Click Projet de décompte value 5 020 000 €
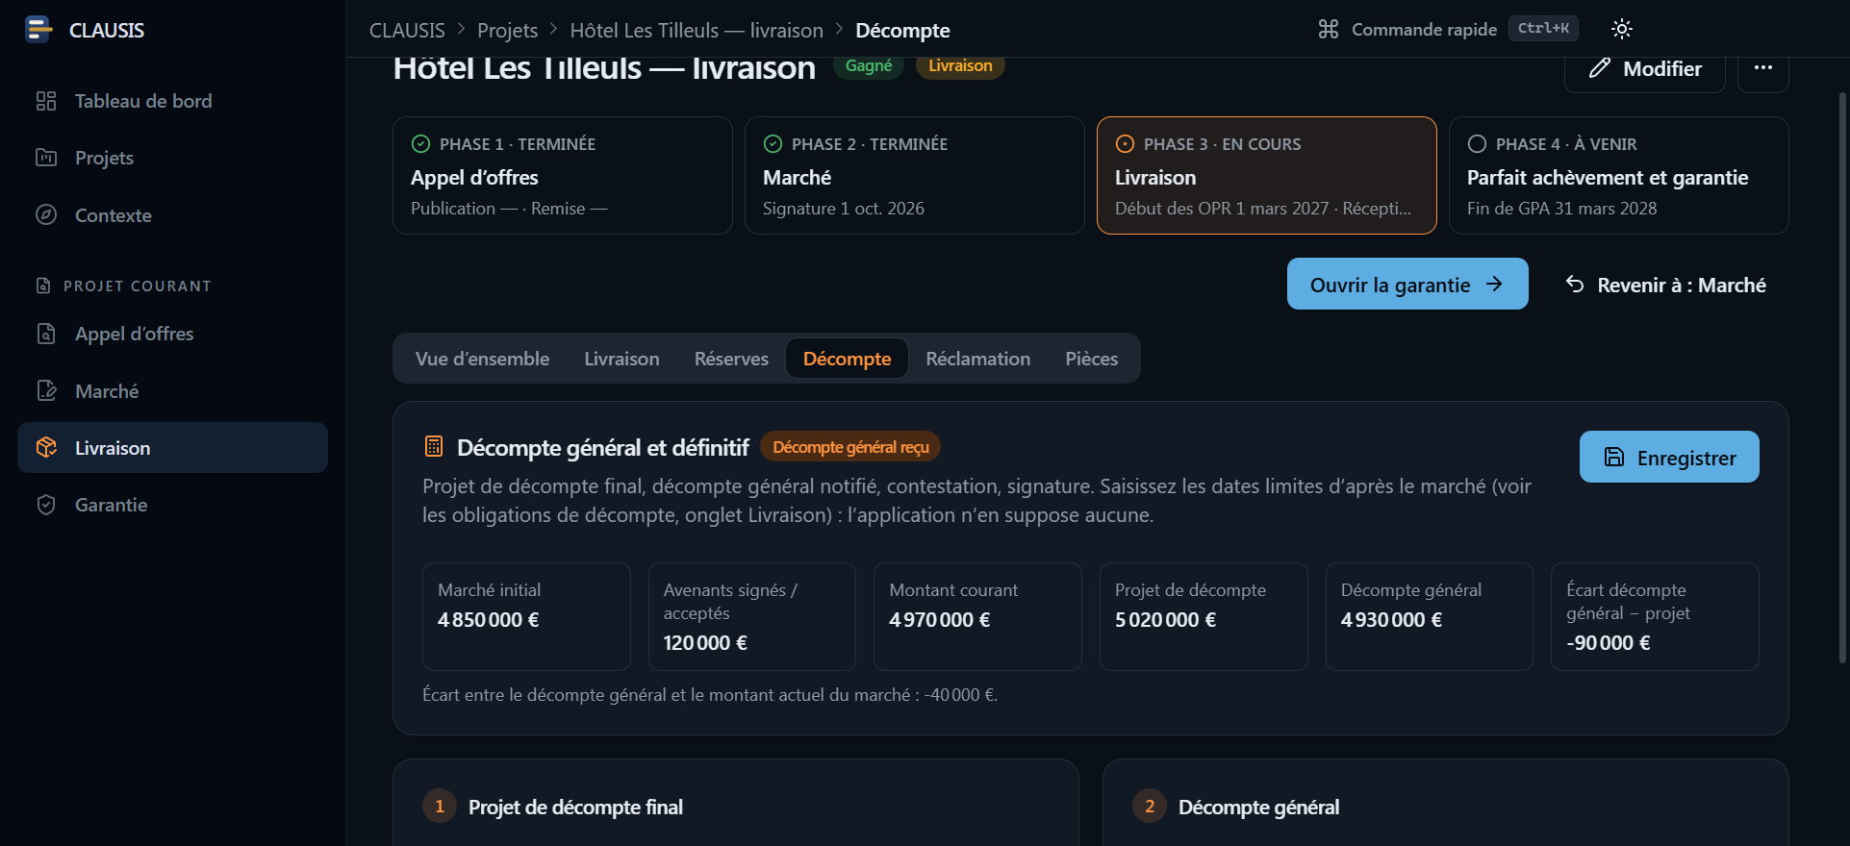Screen dimensions: 1850x846 1166,620
